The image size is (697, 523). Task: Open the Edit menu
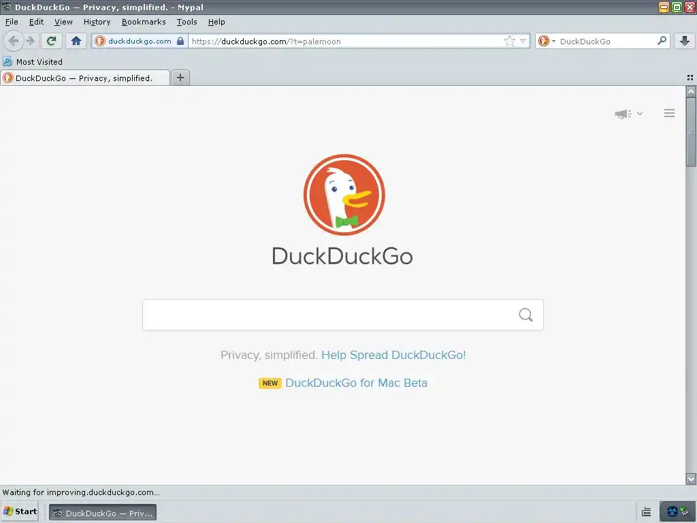tap(37, 22)
